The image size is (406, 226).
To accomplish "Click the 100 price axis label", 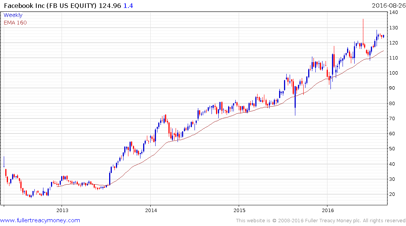I will pos(394,73).
